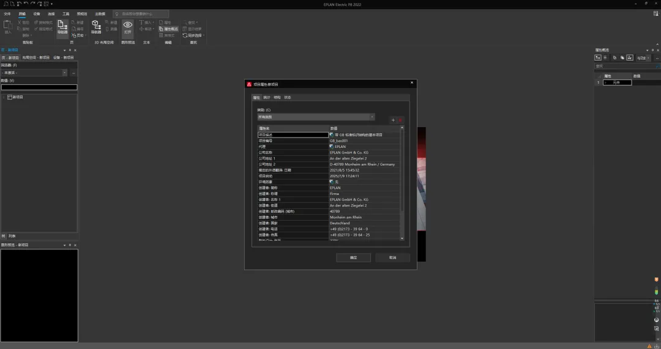661x349 pixels.
Task: Click the ribbon search box
Action: 141,14
